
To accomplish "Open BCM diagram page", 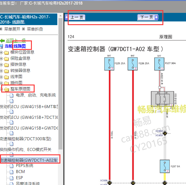I will pyautogui.click(x=21, y=172).
